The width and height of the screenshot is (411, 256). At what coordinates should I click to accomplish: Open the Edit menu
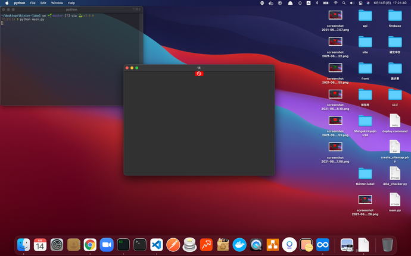pyautogui.click(x=43, y=3)
